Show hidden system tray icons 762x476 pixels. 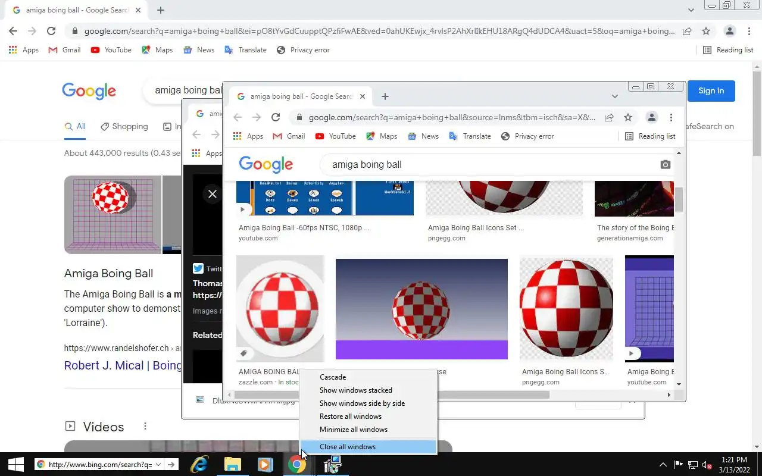pos(663,465)
